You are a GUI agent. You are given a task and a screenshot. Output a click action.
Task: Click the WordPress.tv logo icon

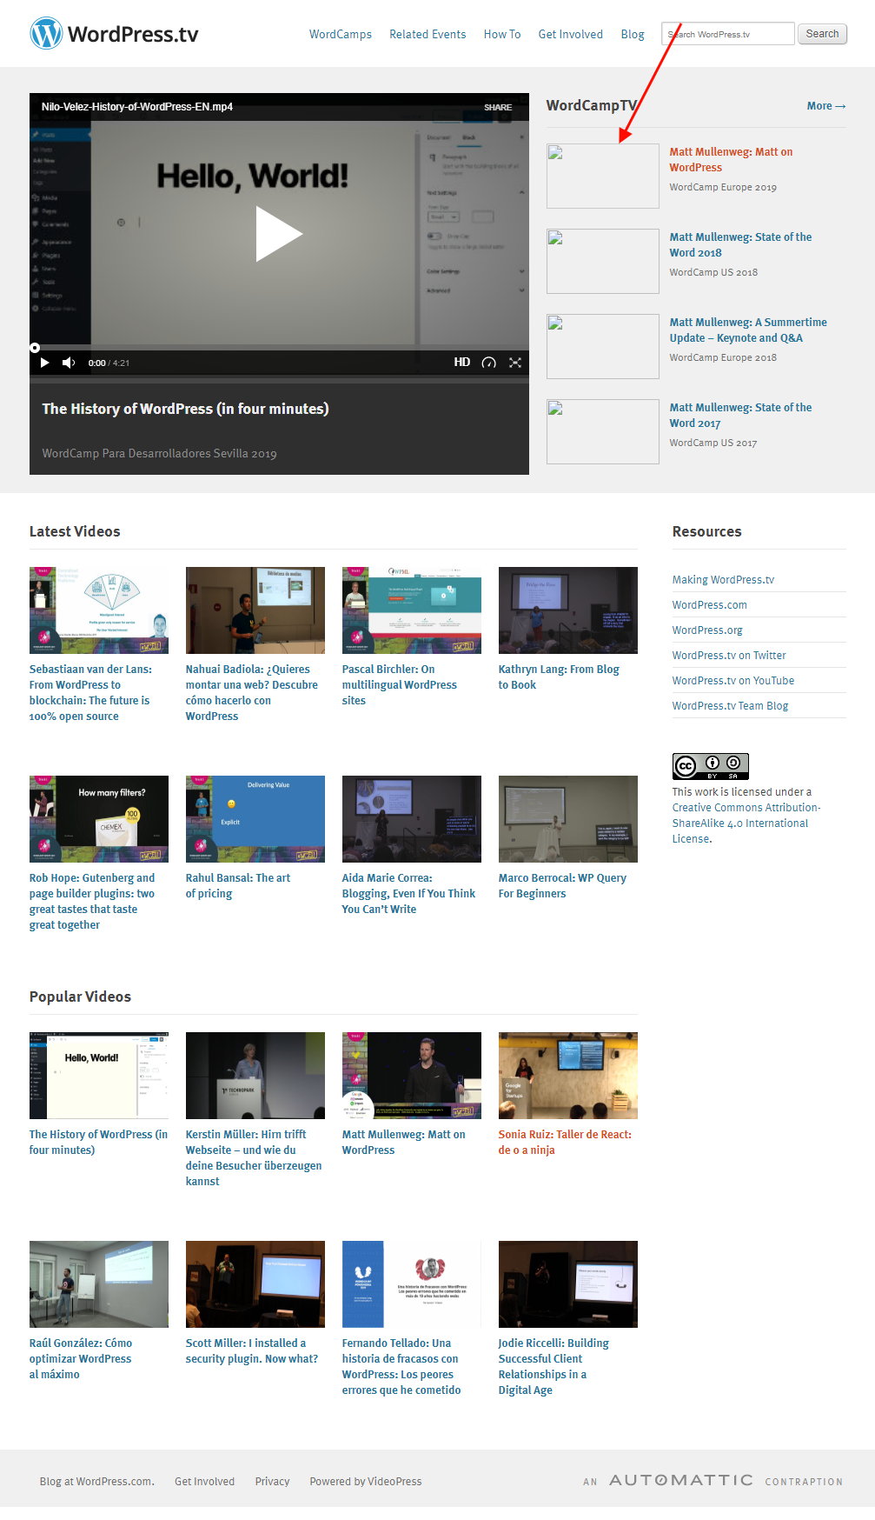coord(46,34)
